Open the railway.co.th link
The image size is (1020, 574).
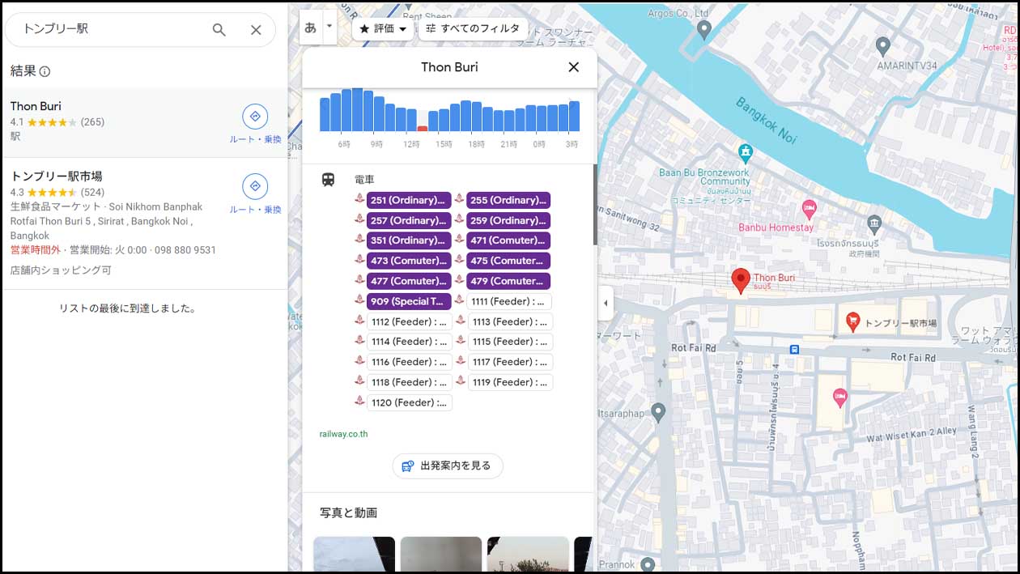point(344,434)
